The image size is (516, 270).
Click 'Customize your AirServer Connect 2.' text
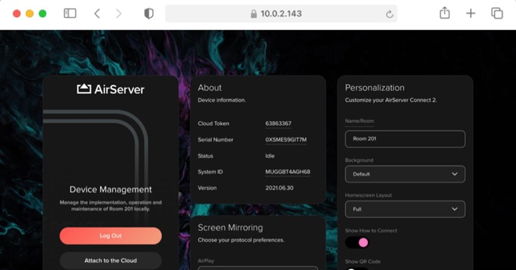coord(391,100)
